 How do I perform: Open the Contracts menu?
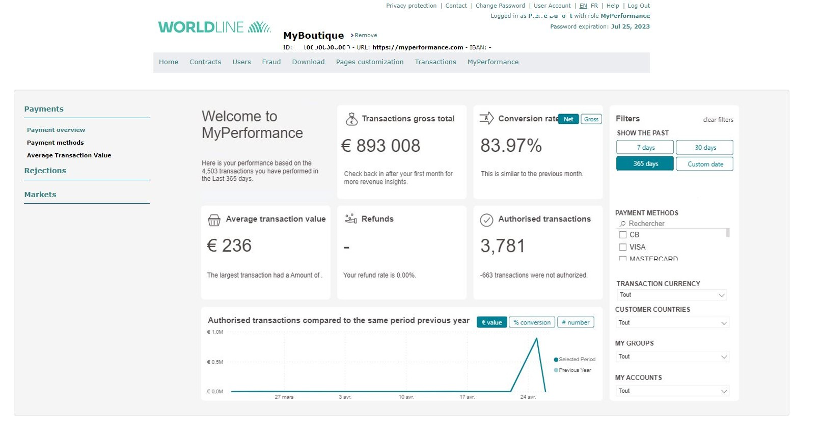pyautogui.click(x=205, y=62)
